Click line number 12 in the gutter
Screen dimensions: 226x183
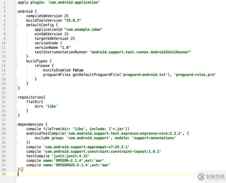point(3,52)
